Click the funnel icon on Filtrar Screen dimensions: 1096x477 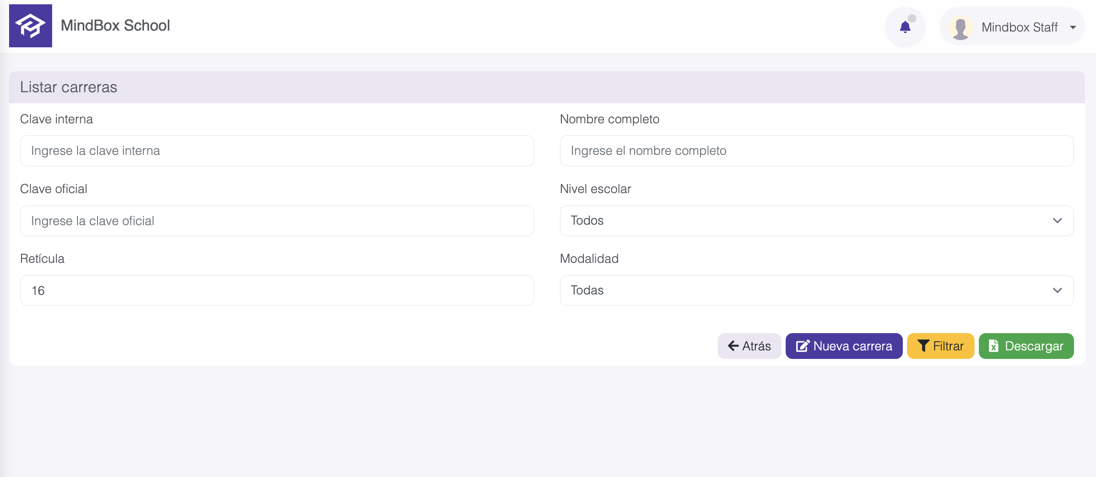[x=923, y=346]
